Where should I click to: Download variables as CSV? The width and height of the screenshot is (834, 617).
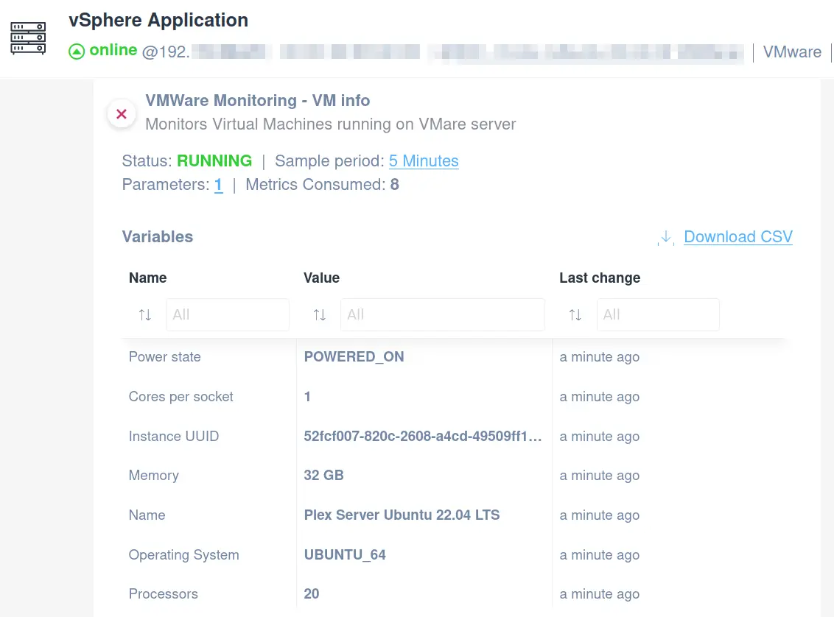click(737, 236)
